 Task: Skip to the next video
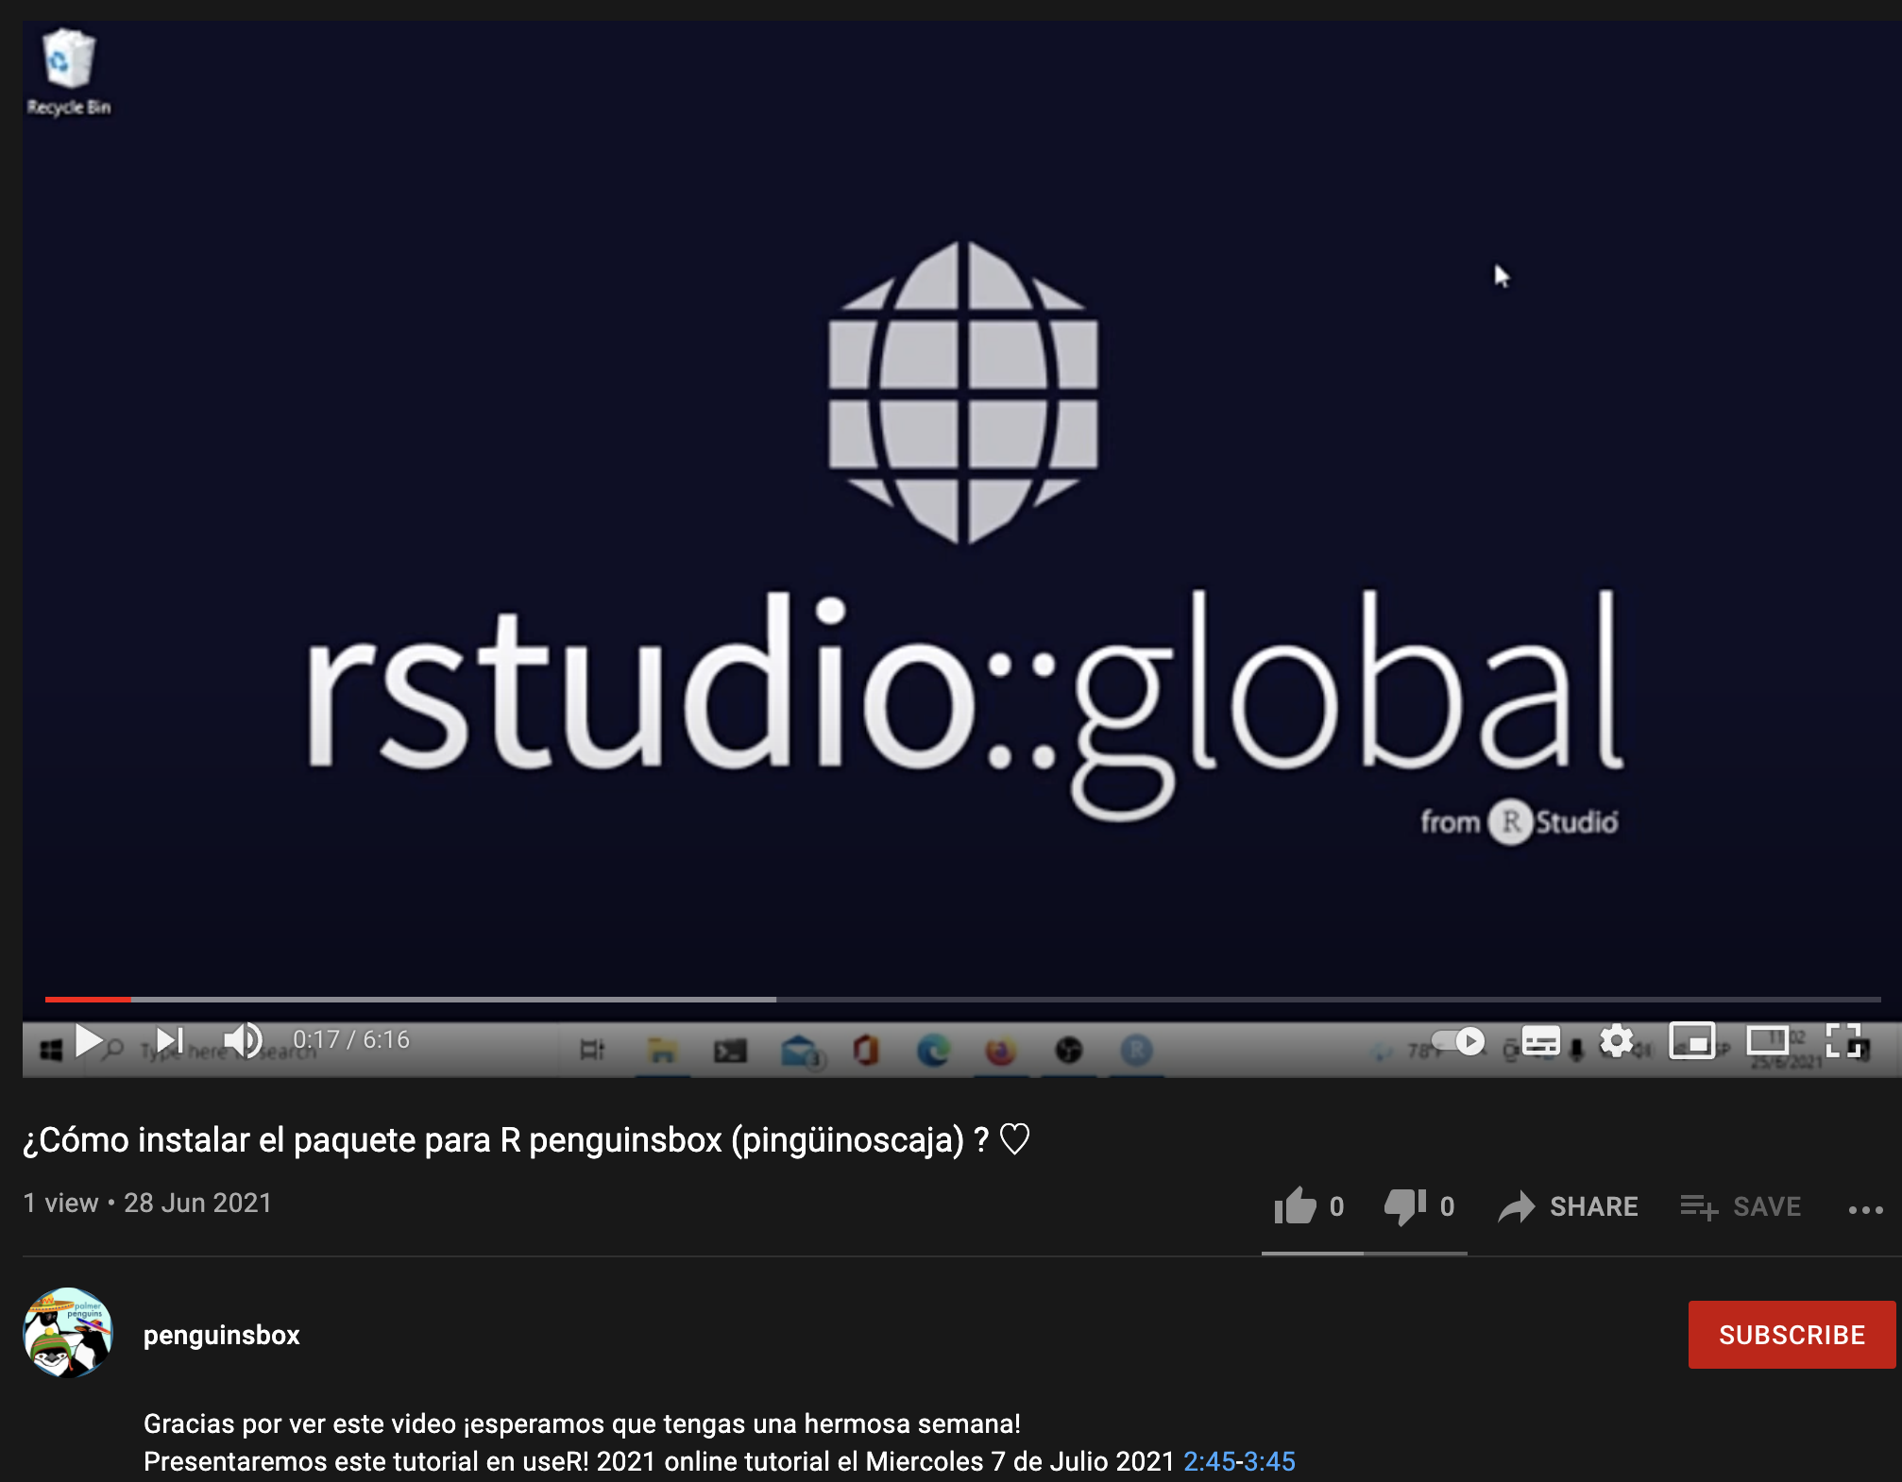(x=170, y=1041)
